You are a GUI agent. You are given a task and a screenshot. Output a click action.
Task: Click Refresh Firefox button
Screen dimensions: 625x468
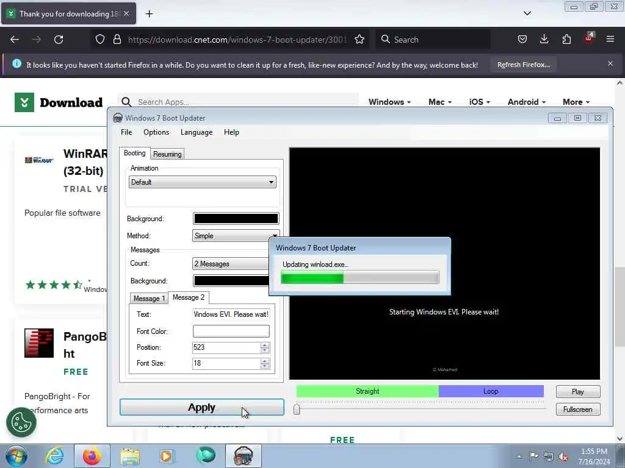(x=523, y=65)
